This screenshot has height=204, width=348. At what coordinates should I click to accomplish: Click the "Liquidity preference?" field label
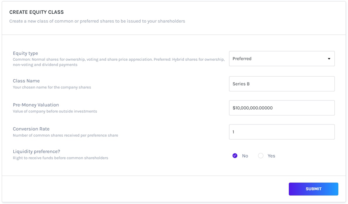coord(36,151)
